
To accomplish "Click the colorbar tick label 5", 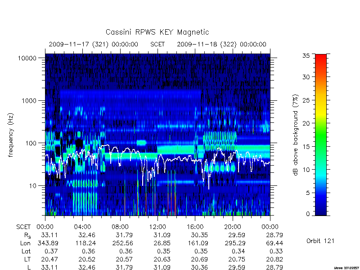I will pyautogui.click(x=308, y=193).
